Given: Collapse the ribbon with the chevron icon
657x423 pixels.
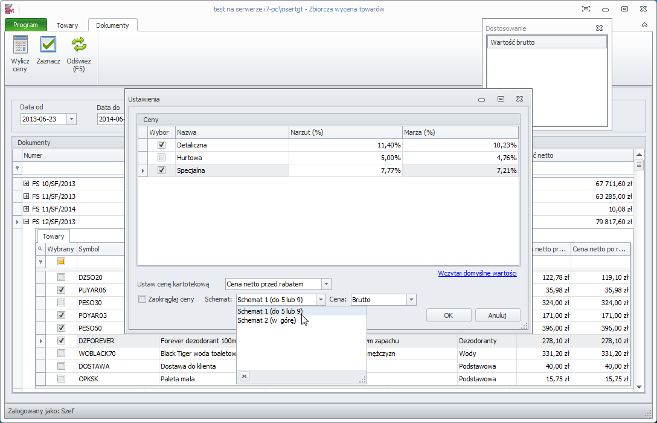Looking at the screenshot, I should click(644, 25).
